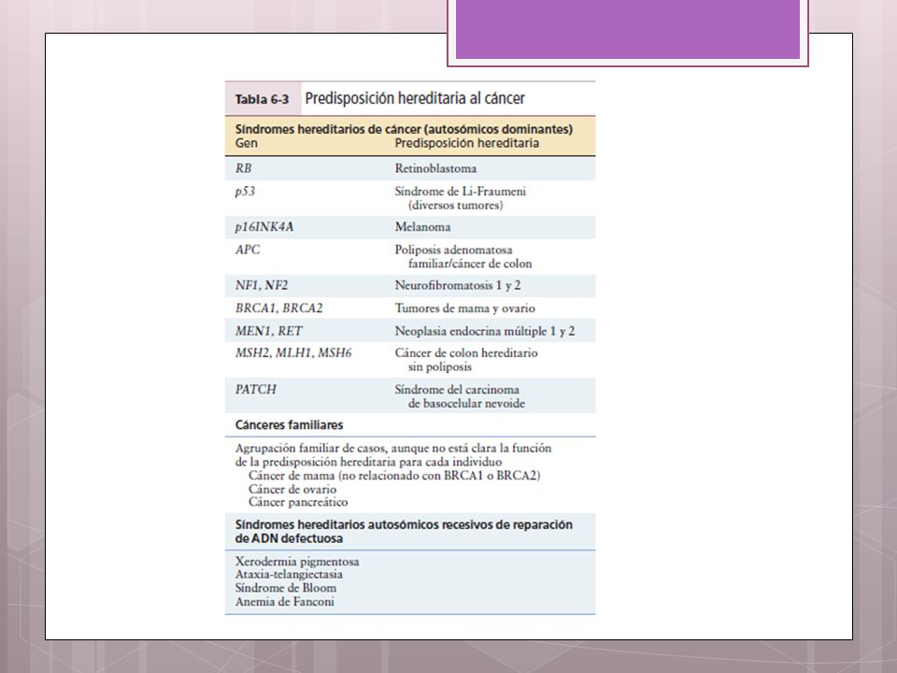Select the 'RB' gene cell
Image resolution: width=897 pixels, height=673 pixels.
click(243, 168)
